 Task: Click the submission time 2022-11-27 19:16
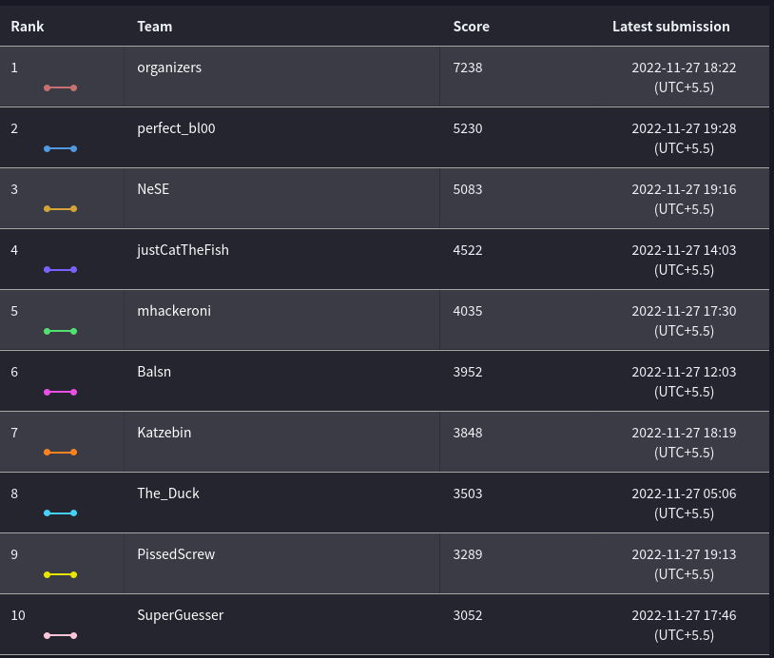click(684, 189)
